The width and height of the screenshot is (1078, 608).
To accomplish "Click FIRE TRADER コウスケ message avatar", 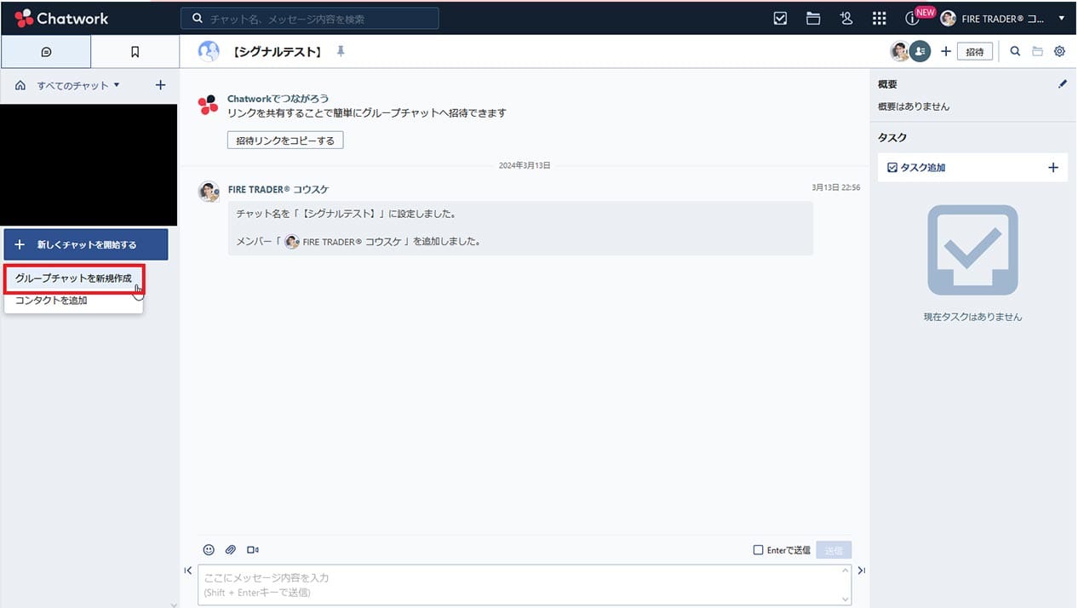I will (x=209, y=191).
